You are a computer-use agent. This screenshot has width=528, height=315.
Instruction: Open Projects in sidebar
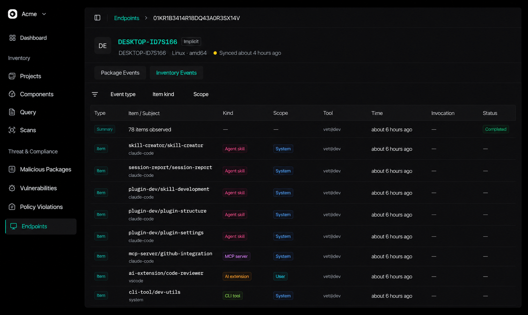31,76
